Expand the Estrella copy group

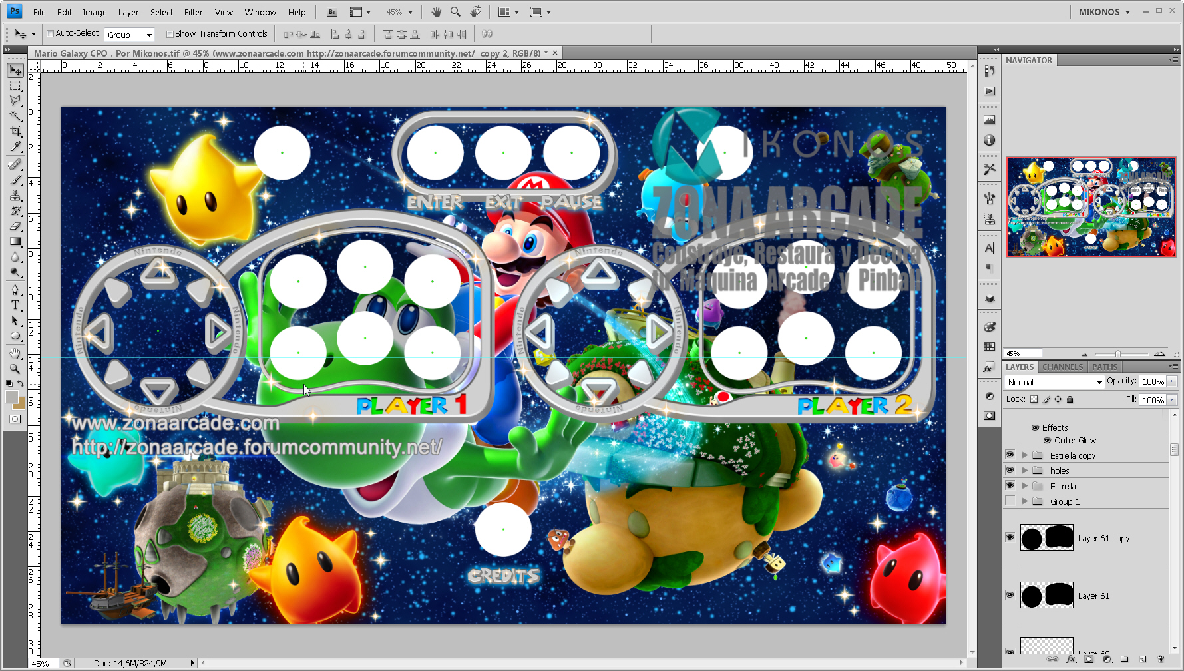tap(1025, 455)
